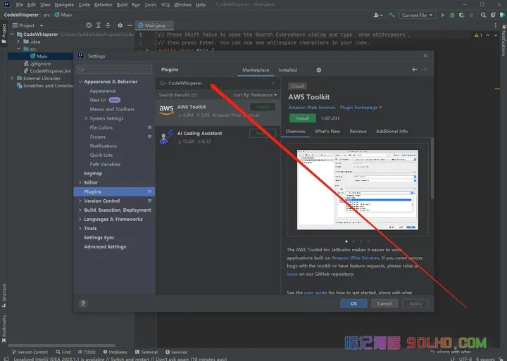Open the Structure tool window stripe
This screenshot has height=361, width=507.
(4, 296)
